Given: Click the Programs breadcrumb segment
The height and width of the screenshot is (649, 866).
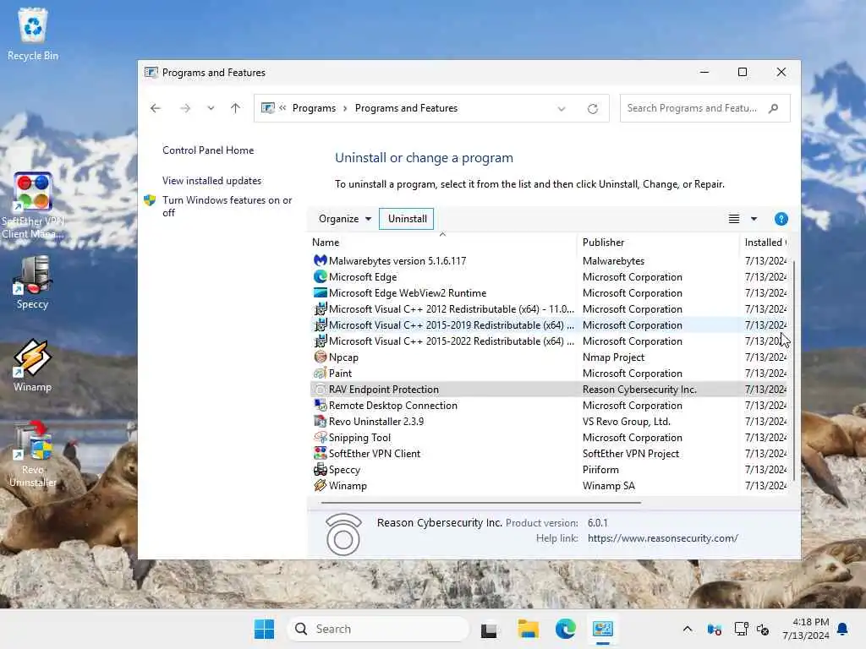Looking at the screenshot, I should (x=314, y=108).
